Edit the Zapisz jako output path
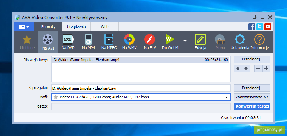 141,88
